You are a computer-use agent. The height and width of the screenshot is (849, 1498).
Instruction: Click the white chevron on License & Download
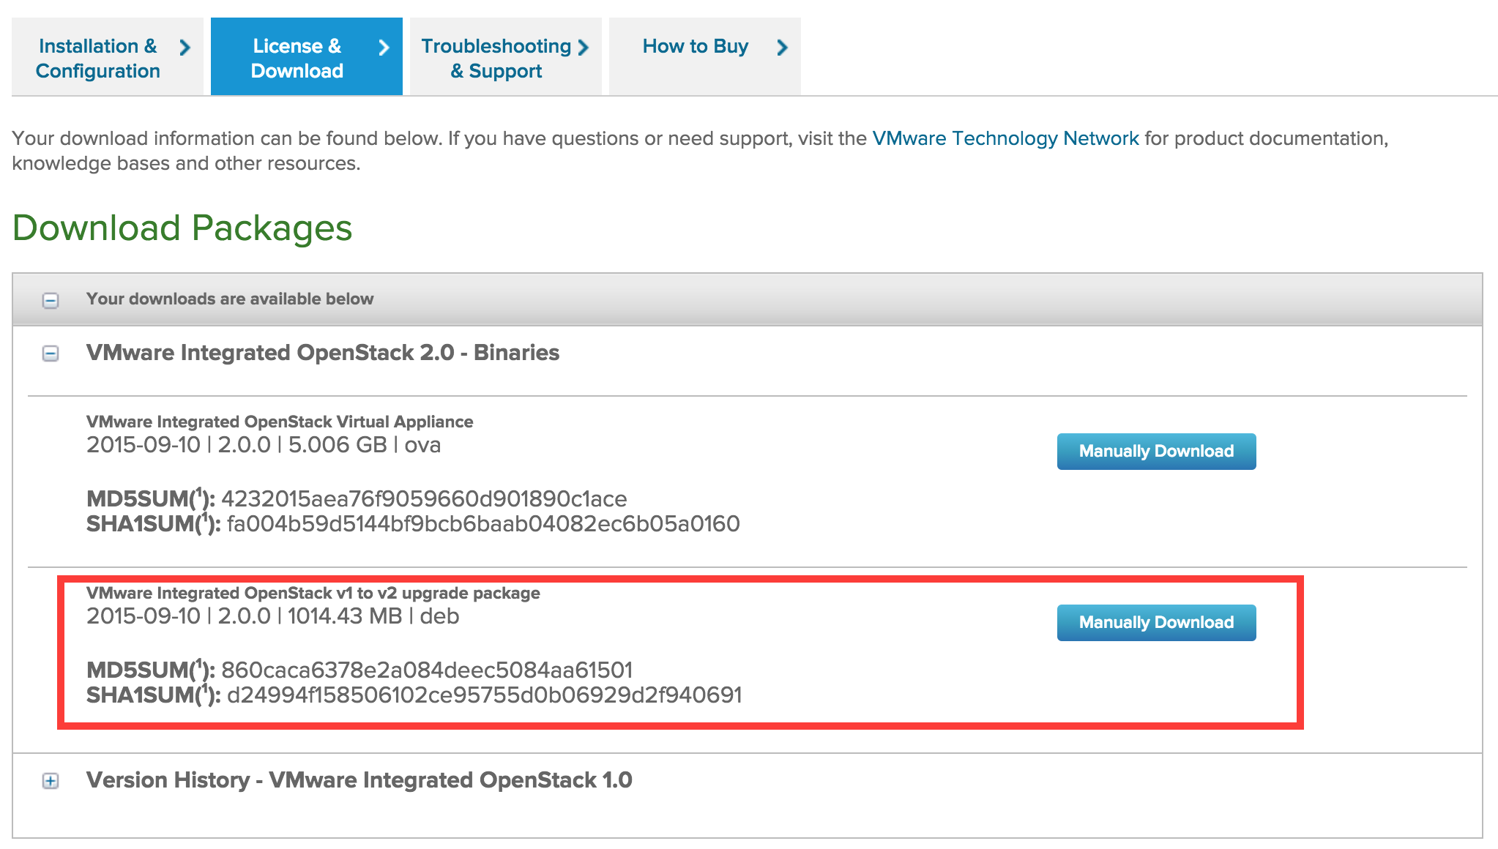(x=384, y=48)
